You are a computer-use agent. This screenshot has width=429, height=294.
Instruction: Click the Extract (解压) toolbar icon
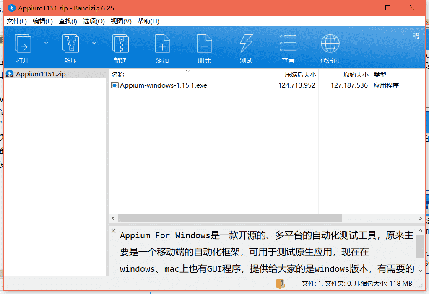coord(70,44)
